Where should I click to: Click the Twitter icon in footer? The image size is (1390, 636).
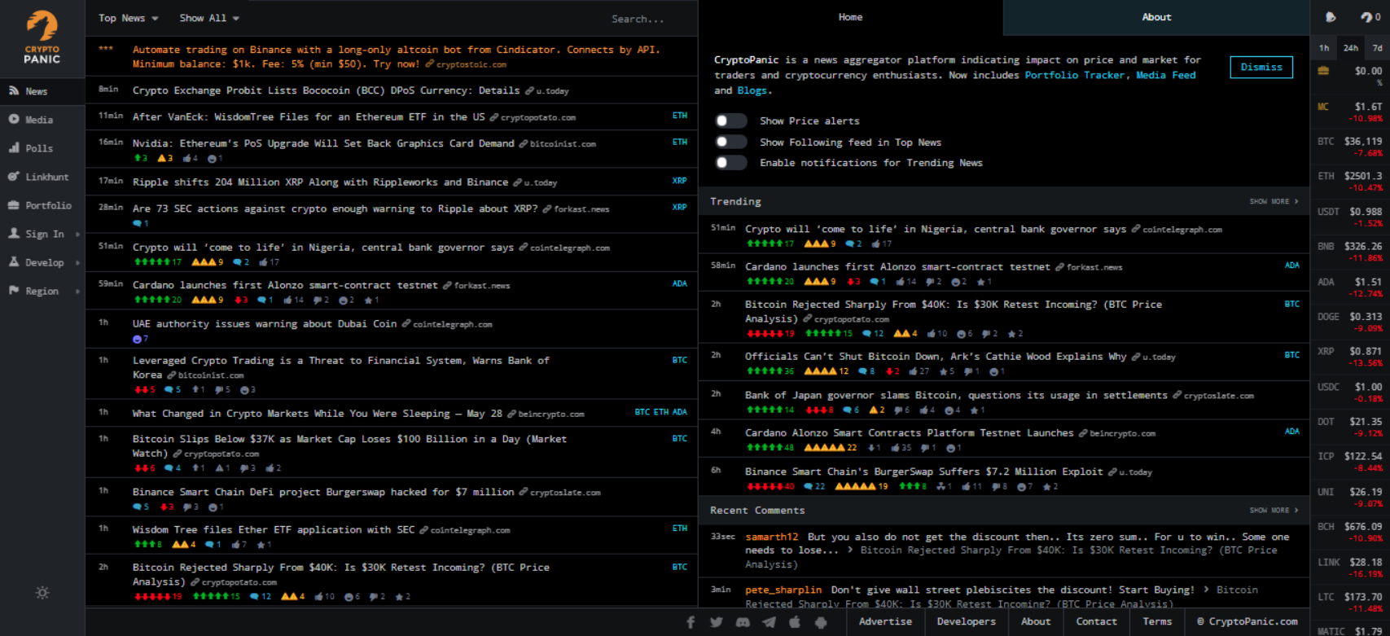tap(717, 622)
